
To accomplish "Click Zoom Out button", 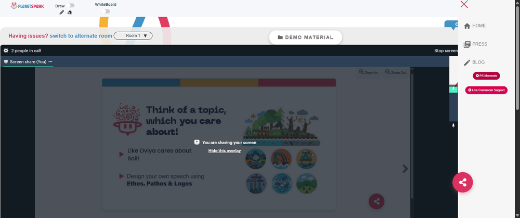I will click(396, 72).
